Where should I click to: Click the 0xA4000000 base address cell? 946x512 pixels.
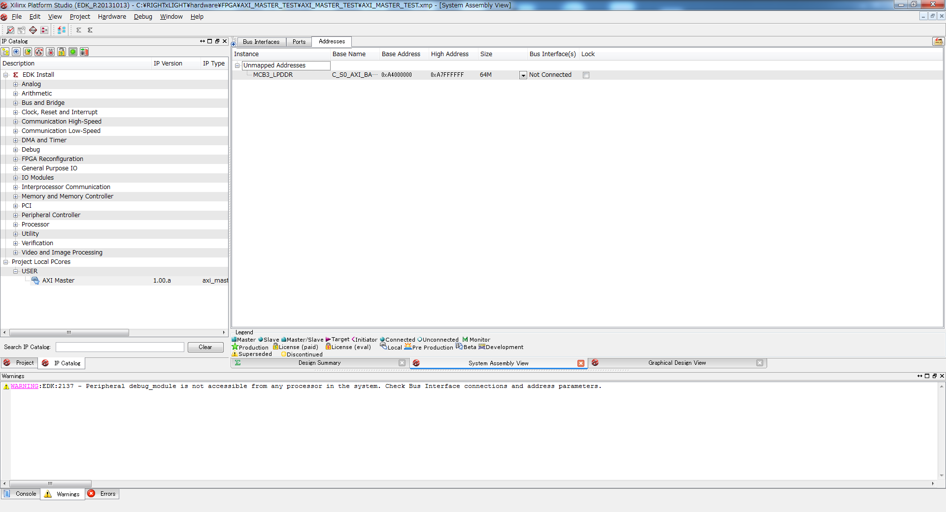pos(397,75)
